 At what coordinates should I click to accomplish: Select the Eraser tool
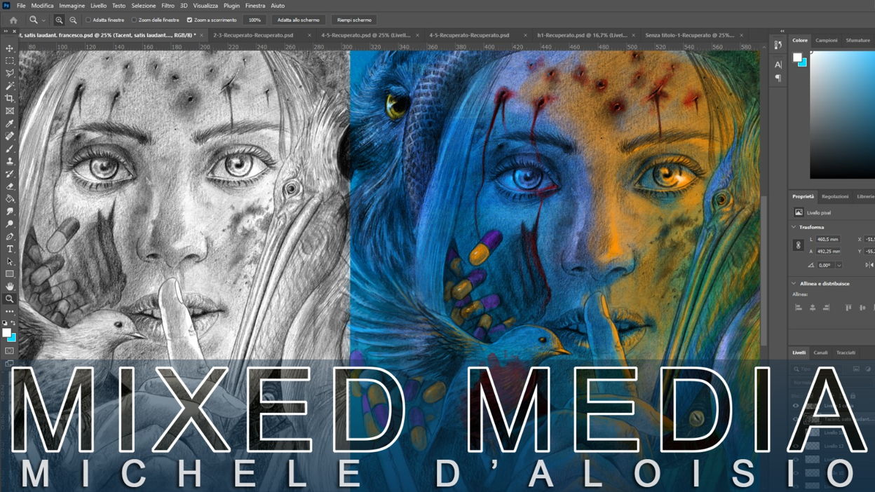pos(10,186)
